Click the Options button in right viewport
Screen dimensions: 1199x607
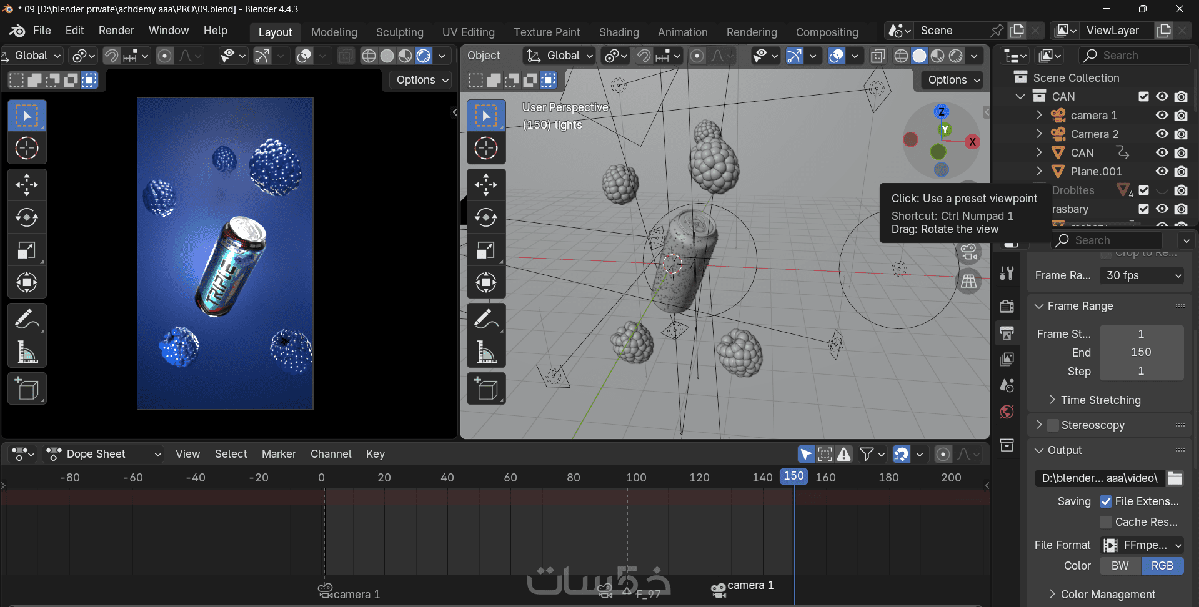pos(953,80)
